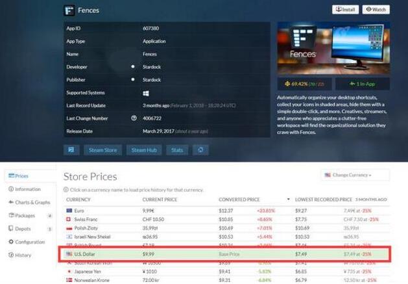Click the help icon beside Last Change Number
This screenshot has height=284, width=408.
pyautogui.click(x=134, y=118)
